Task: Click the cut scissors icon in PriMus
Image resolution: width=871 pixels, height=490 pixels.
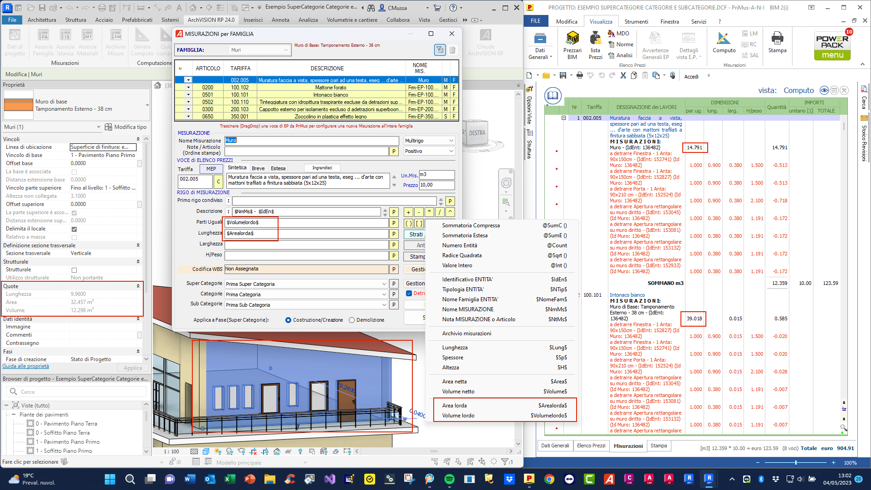Action: [623, 75]
